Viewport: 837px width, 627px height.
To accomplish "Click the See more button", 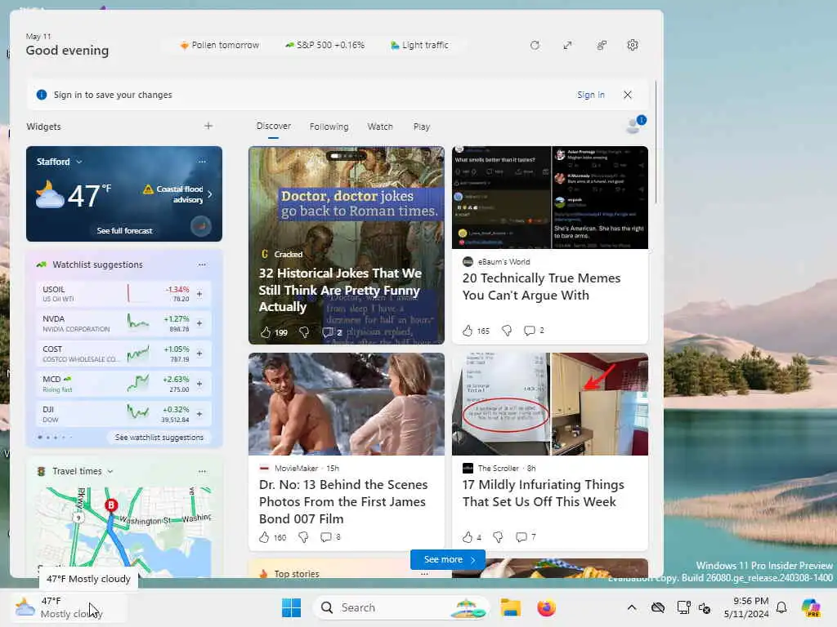I will tap(448, 559).
